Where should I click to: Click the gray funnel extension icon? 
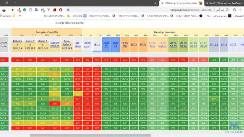click(49, 10)
